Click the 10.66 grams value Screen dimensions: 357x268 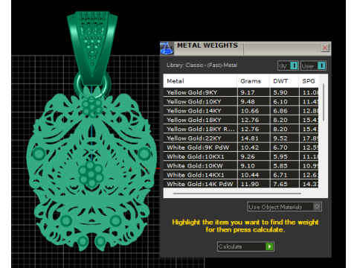coord(250,111)
